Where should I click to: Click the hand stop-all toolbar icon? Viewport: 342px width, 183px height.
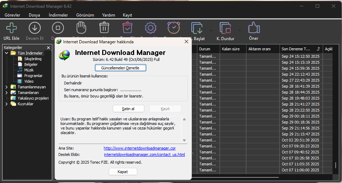(x=81, y=28)
